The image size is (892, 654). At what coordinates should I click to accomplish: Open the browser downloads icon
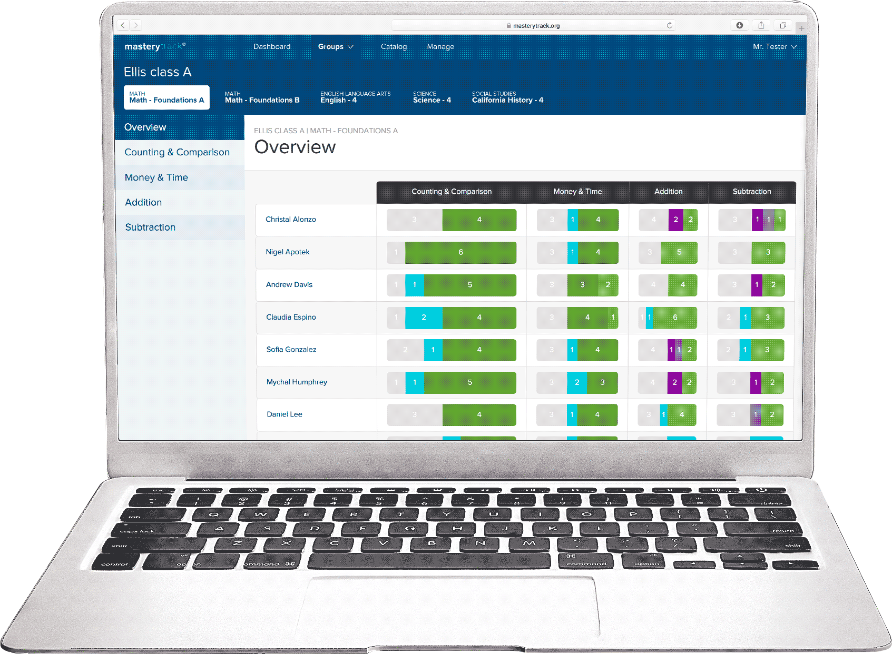[739, 25]
